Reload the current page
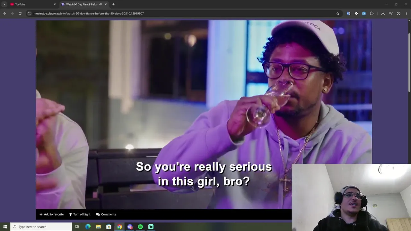 [x=20, y=13]
